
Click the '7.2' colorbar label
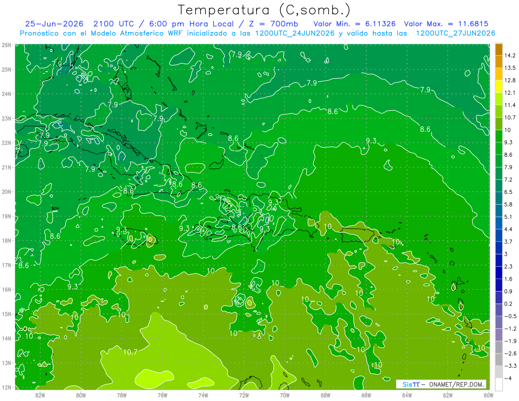pos(508,180)
